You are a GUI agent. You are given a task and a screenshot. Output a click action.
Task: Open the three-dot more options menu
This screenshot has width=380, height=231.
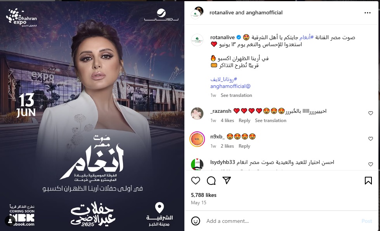pos(368,13)
